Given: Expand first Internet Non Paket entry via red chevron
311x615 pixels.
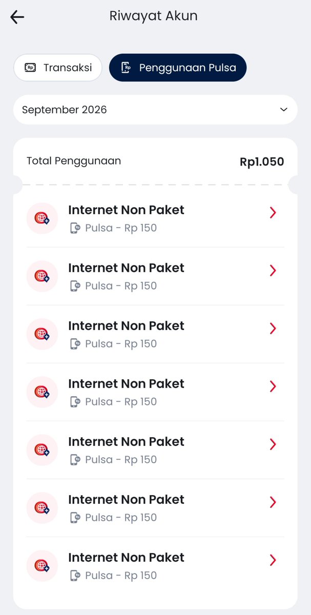Looking at the screenshot, I should click(x=273, y=213).
